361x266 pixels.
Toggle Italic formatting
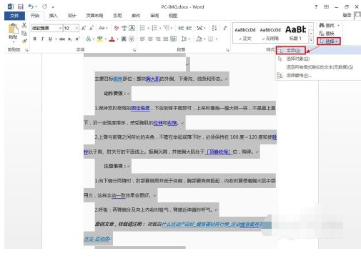(x=42, y=39)
